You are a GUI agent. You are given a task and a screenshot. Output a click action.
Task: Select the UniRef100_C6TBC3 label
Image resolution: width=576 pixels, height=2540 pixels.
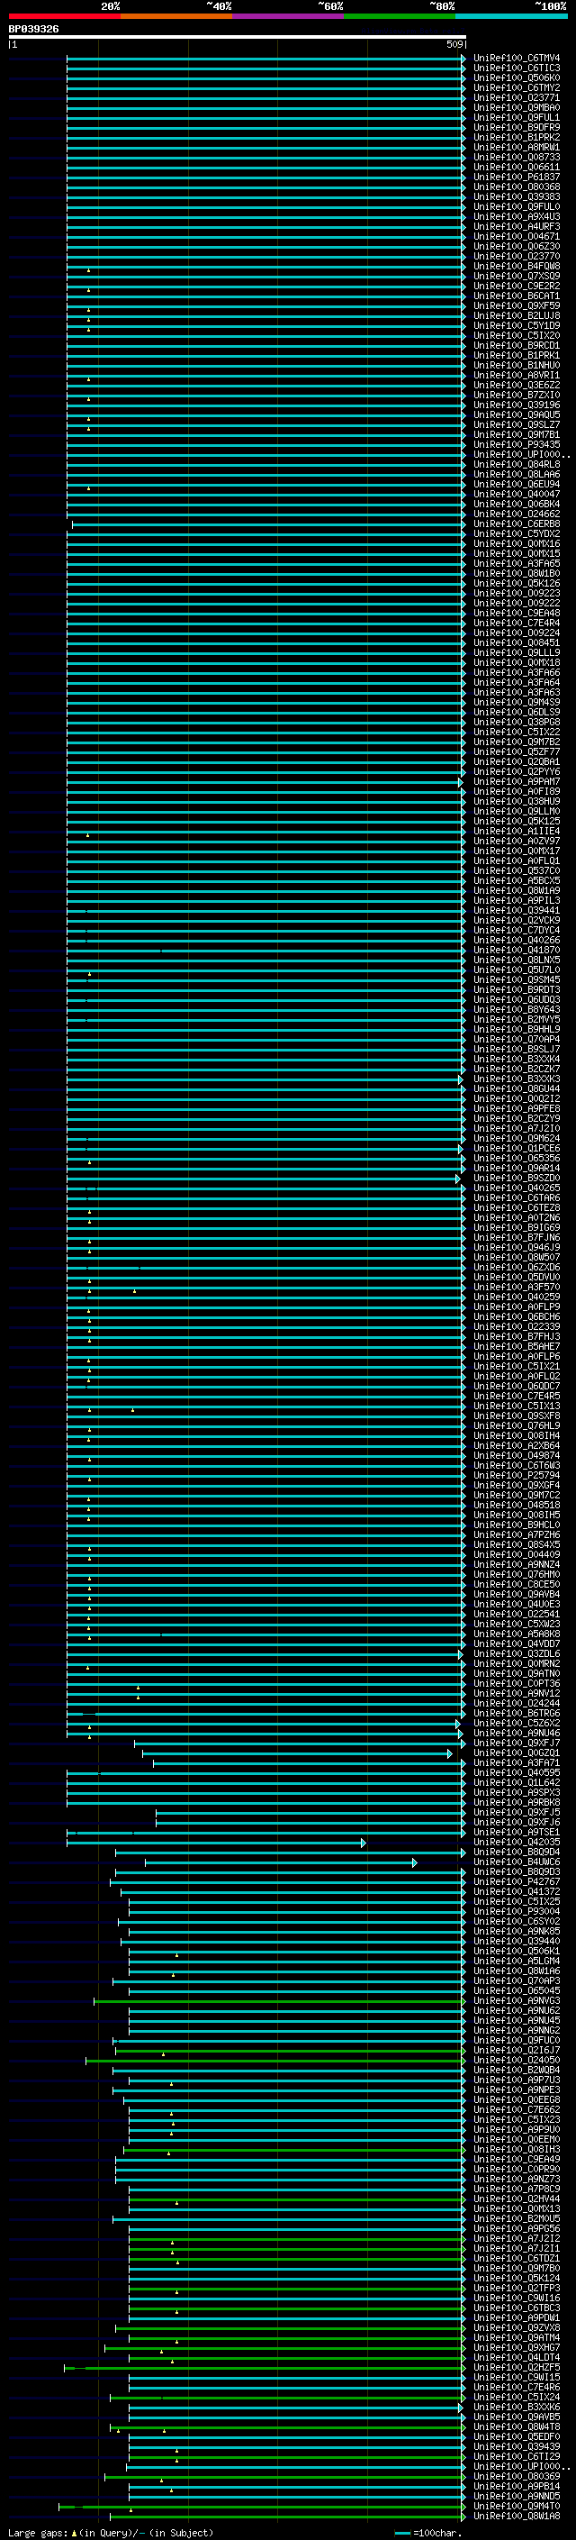[x=517, y=2308]
